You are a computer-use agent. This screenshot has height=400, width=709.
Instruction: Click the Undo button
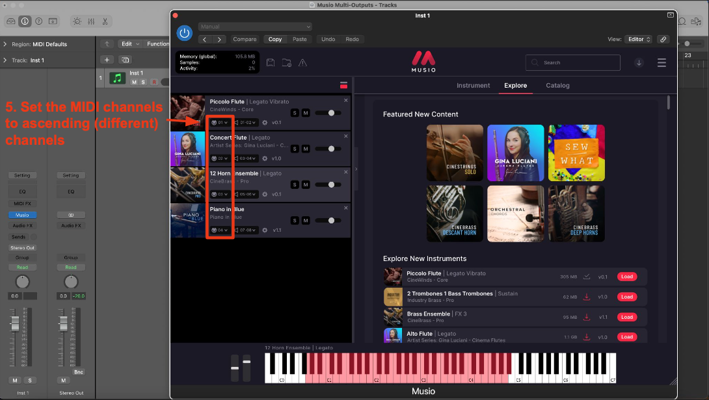pos(328,39)
